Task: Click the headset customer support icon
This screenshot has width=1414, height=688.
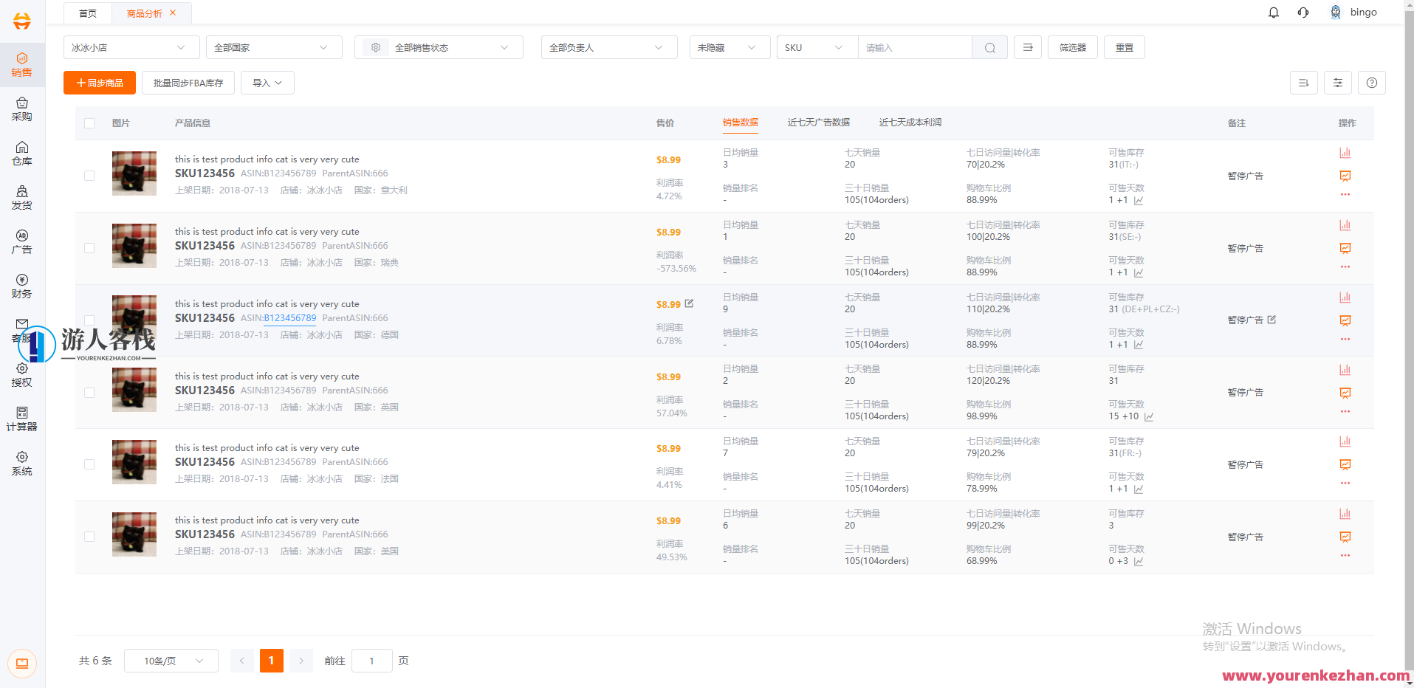Action: [1303, 12]
